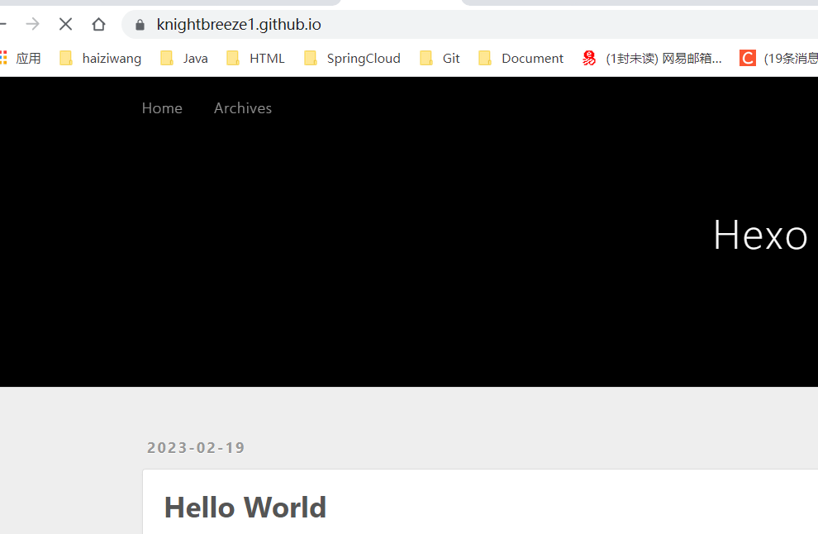The height and width of the screenshot is (534, 818).
Task: Open the 网易邮箱 mail bookmark
Action: pyautogui.click(x=652, y=58)
